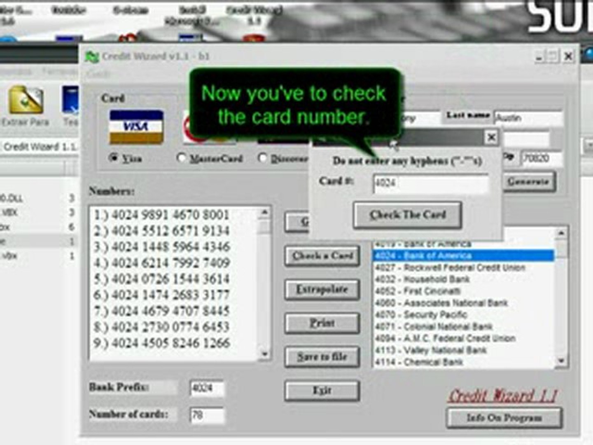
Task: Click the Extrapolate button
Action: (x=322, y=290)
